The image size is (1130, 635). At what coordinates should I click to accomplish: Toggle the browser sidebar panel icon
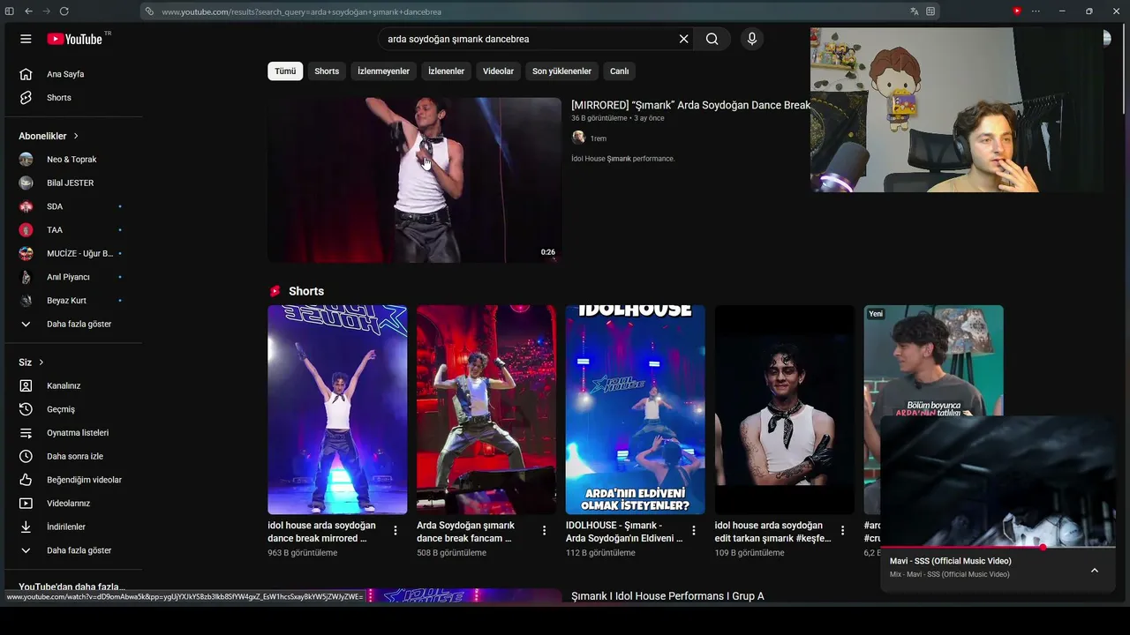tap(10, 11)
